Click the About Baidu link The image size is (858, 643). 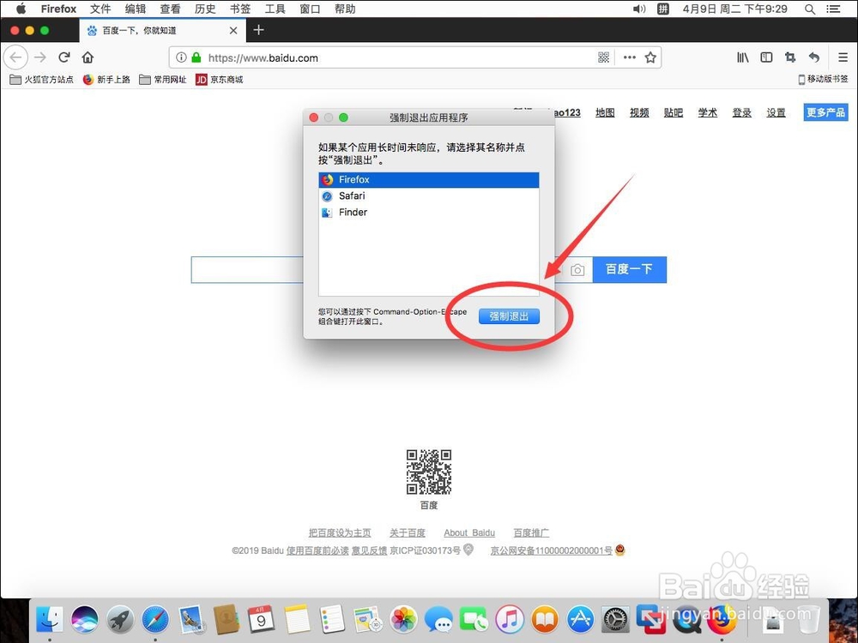469,532
